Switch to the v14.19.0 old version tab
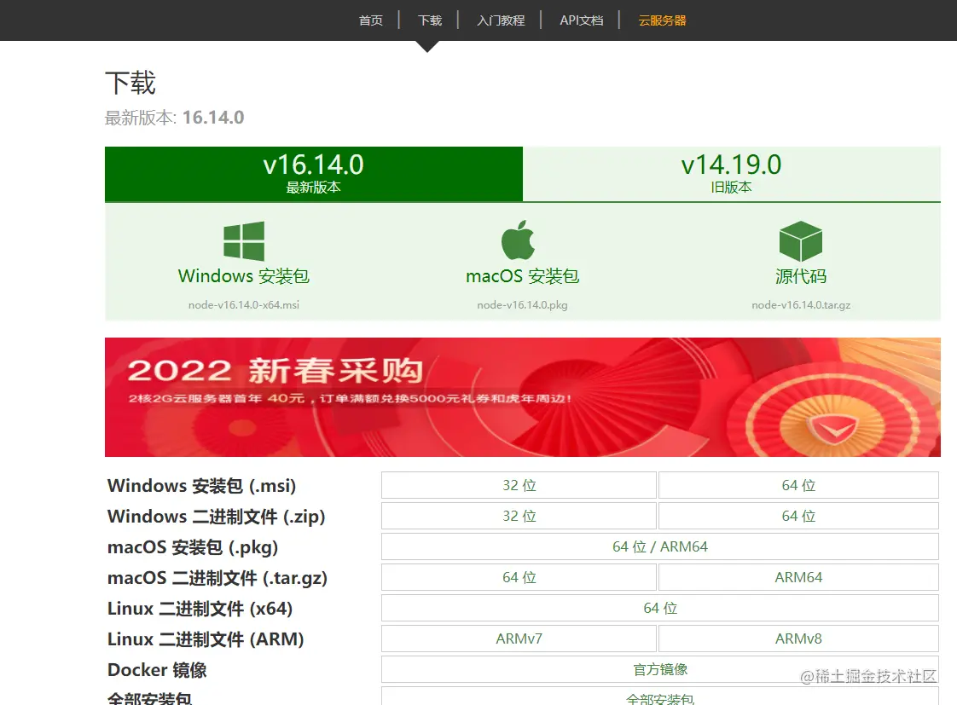957x705 pixels. coord(731,174)
